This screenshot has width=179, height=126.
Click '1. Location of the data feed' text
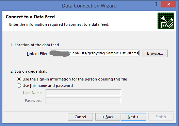[x=35, y=45]
